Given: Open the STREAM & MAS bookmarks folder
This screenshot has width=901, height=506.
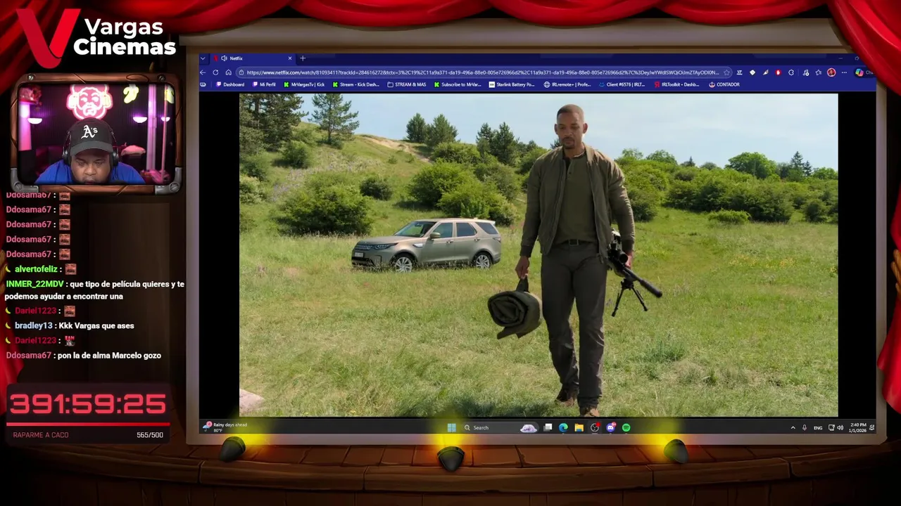Looking at the screenshot, I should coord(407,84).
